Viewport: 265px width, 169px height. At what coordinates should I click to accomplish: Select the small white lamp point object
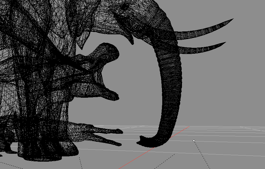tap(194, 141)
